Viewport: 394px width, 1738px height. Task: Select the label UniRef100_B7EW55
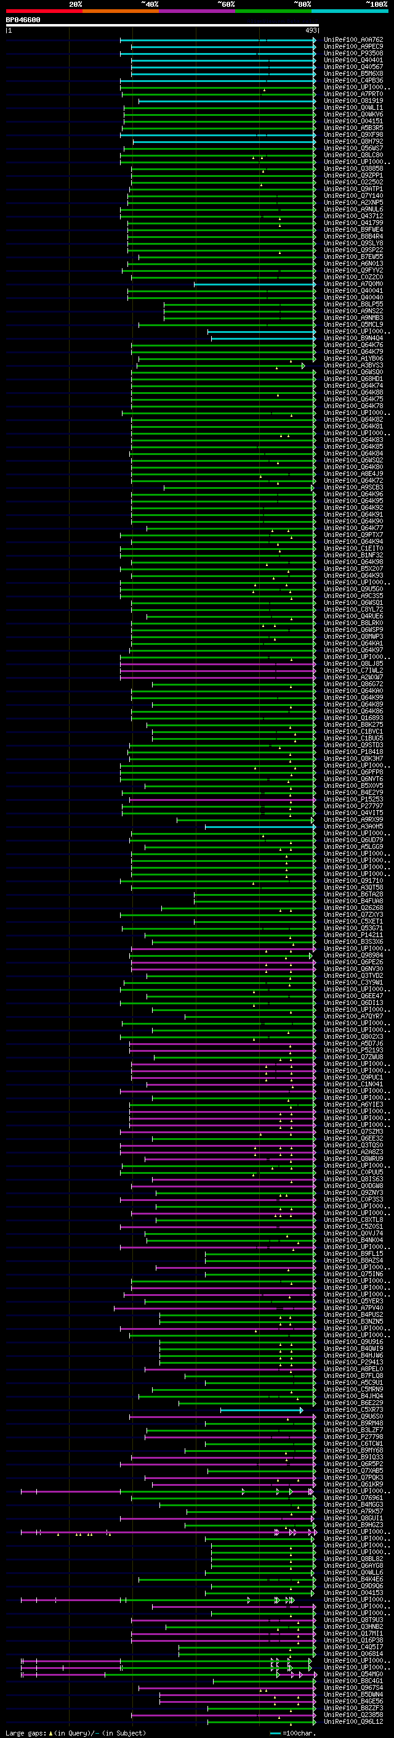(x=353, y=257)
